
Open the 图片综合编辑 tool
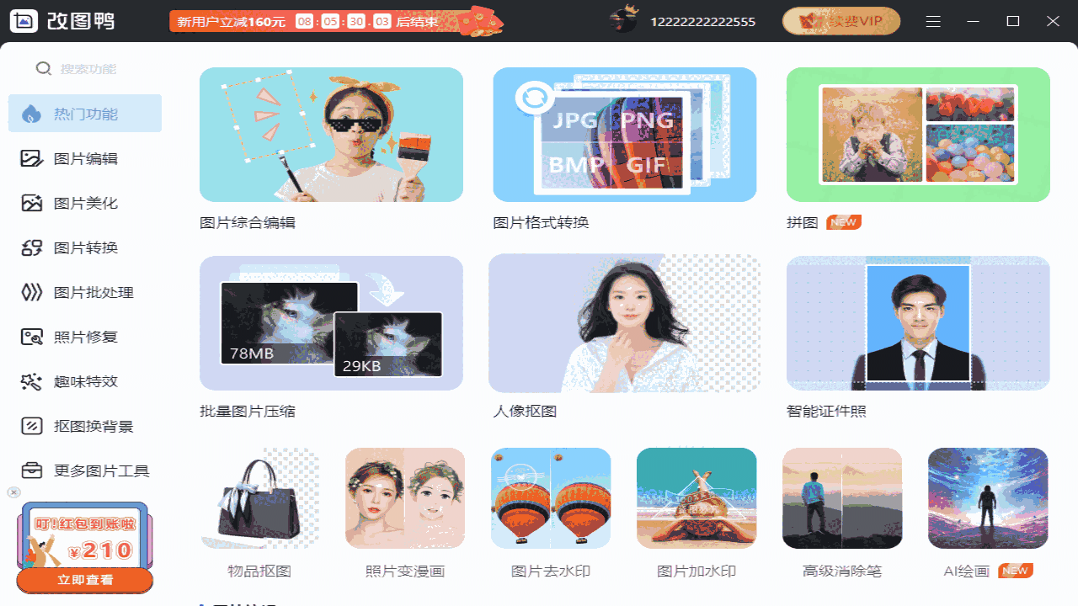click(x=331, y=135)
